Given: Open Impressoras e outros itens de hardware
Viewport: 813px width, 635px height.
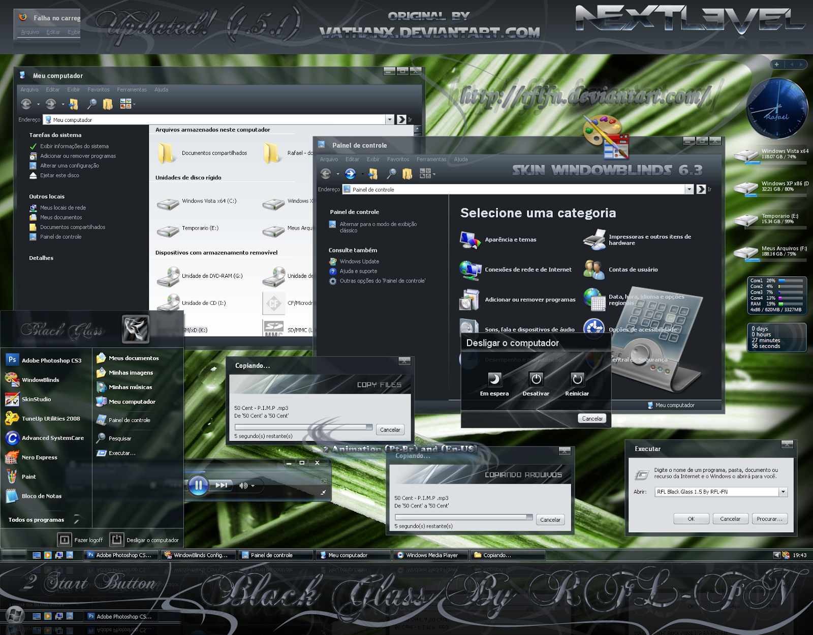Looking at the screenshot, I should click(637, 240).
